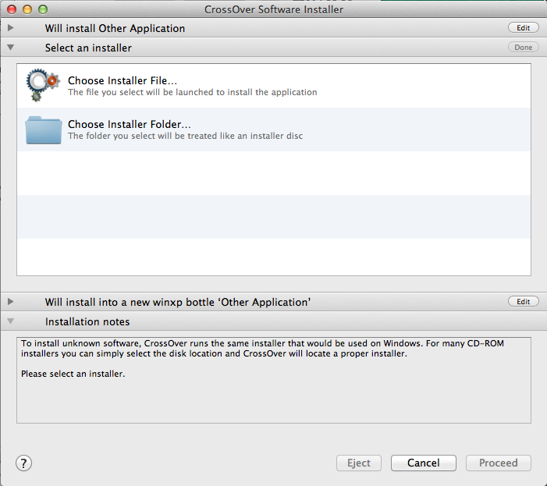Click the Proceed button

499,463
